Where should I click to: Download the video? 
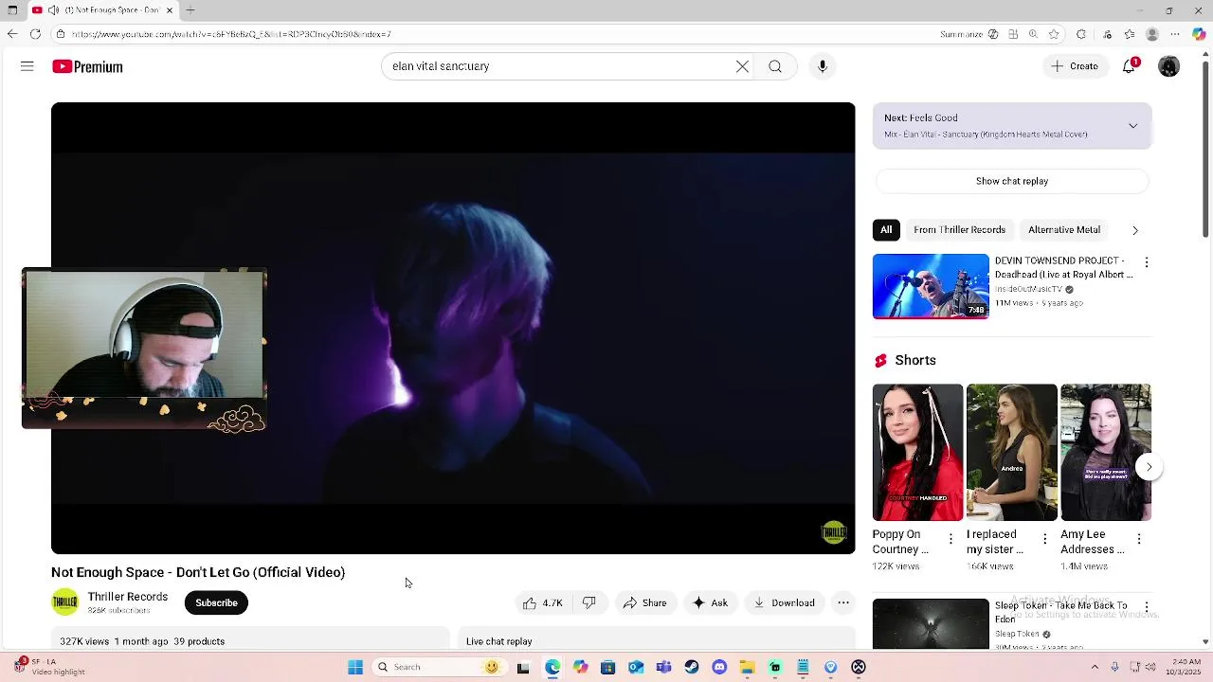pyautogui.click(x=784, y=603)
